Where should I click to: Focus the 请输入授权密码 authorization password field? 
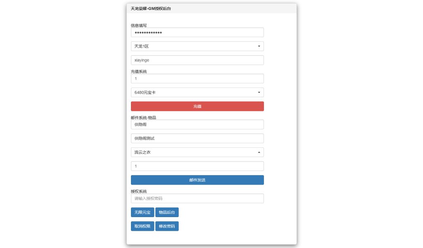pos(197,198)
